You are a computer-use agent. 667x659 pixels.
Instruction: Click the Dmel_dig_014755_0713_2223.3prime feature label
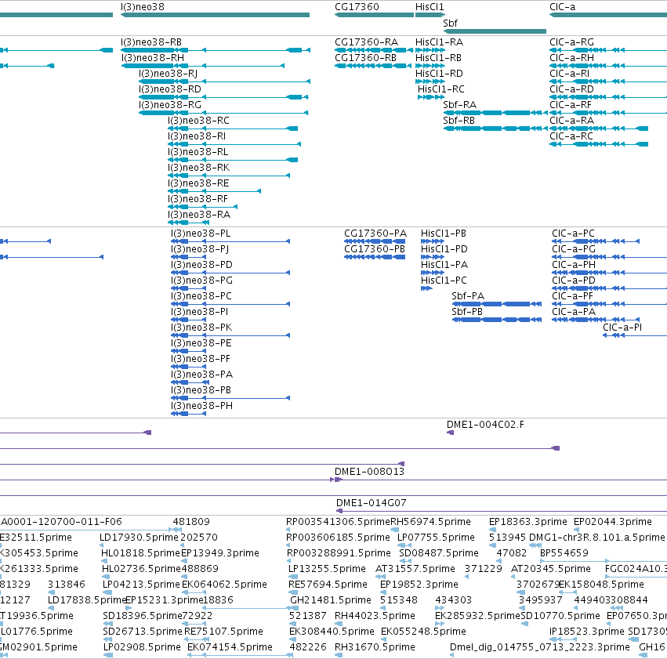[x=540, y=647]
